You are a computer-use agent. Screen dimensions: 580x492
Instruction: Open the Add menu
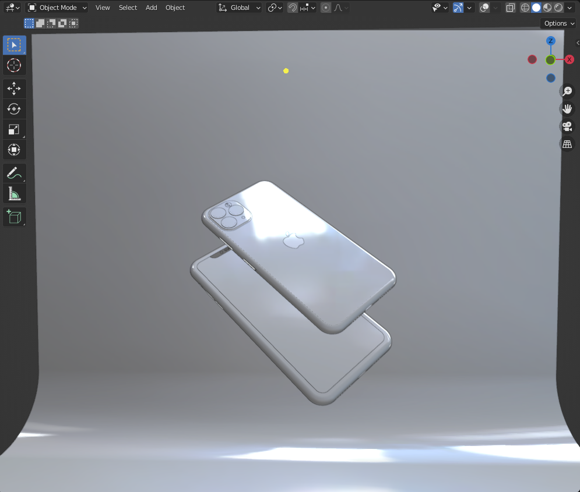(x=152, y=8)
